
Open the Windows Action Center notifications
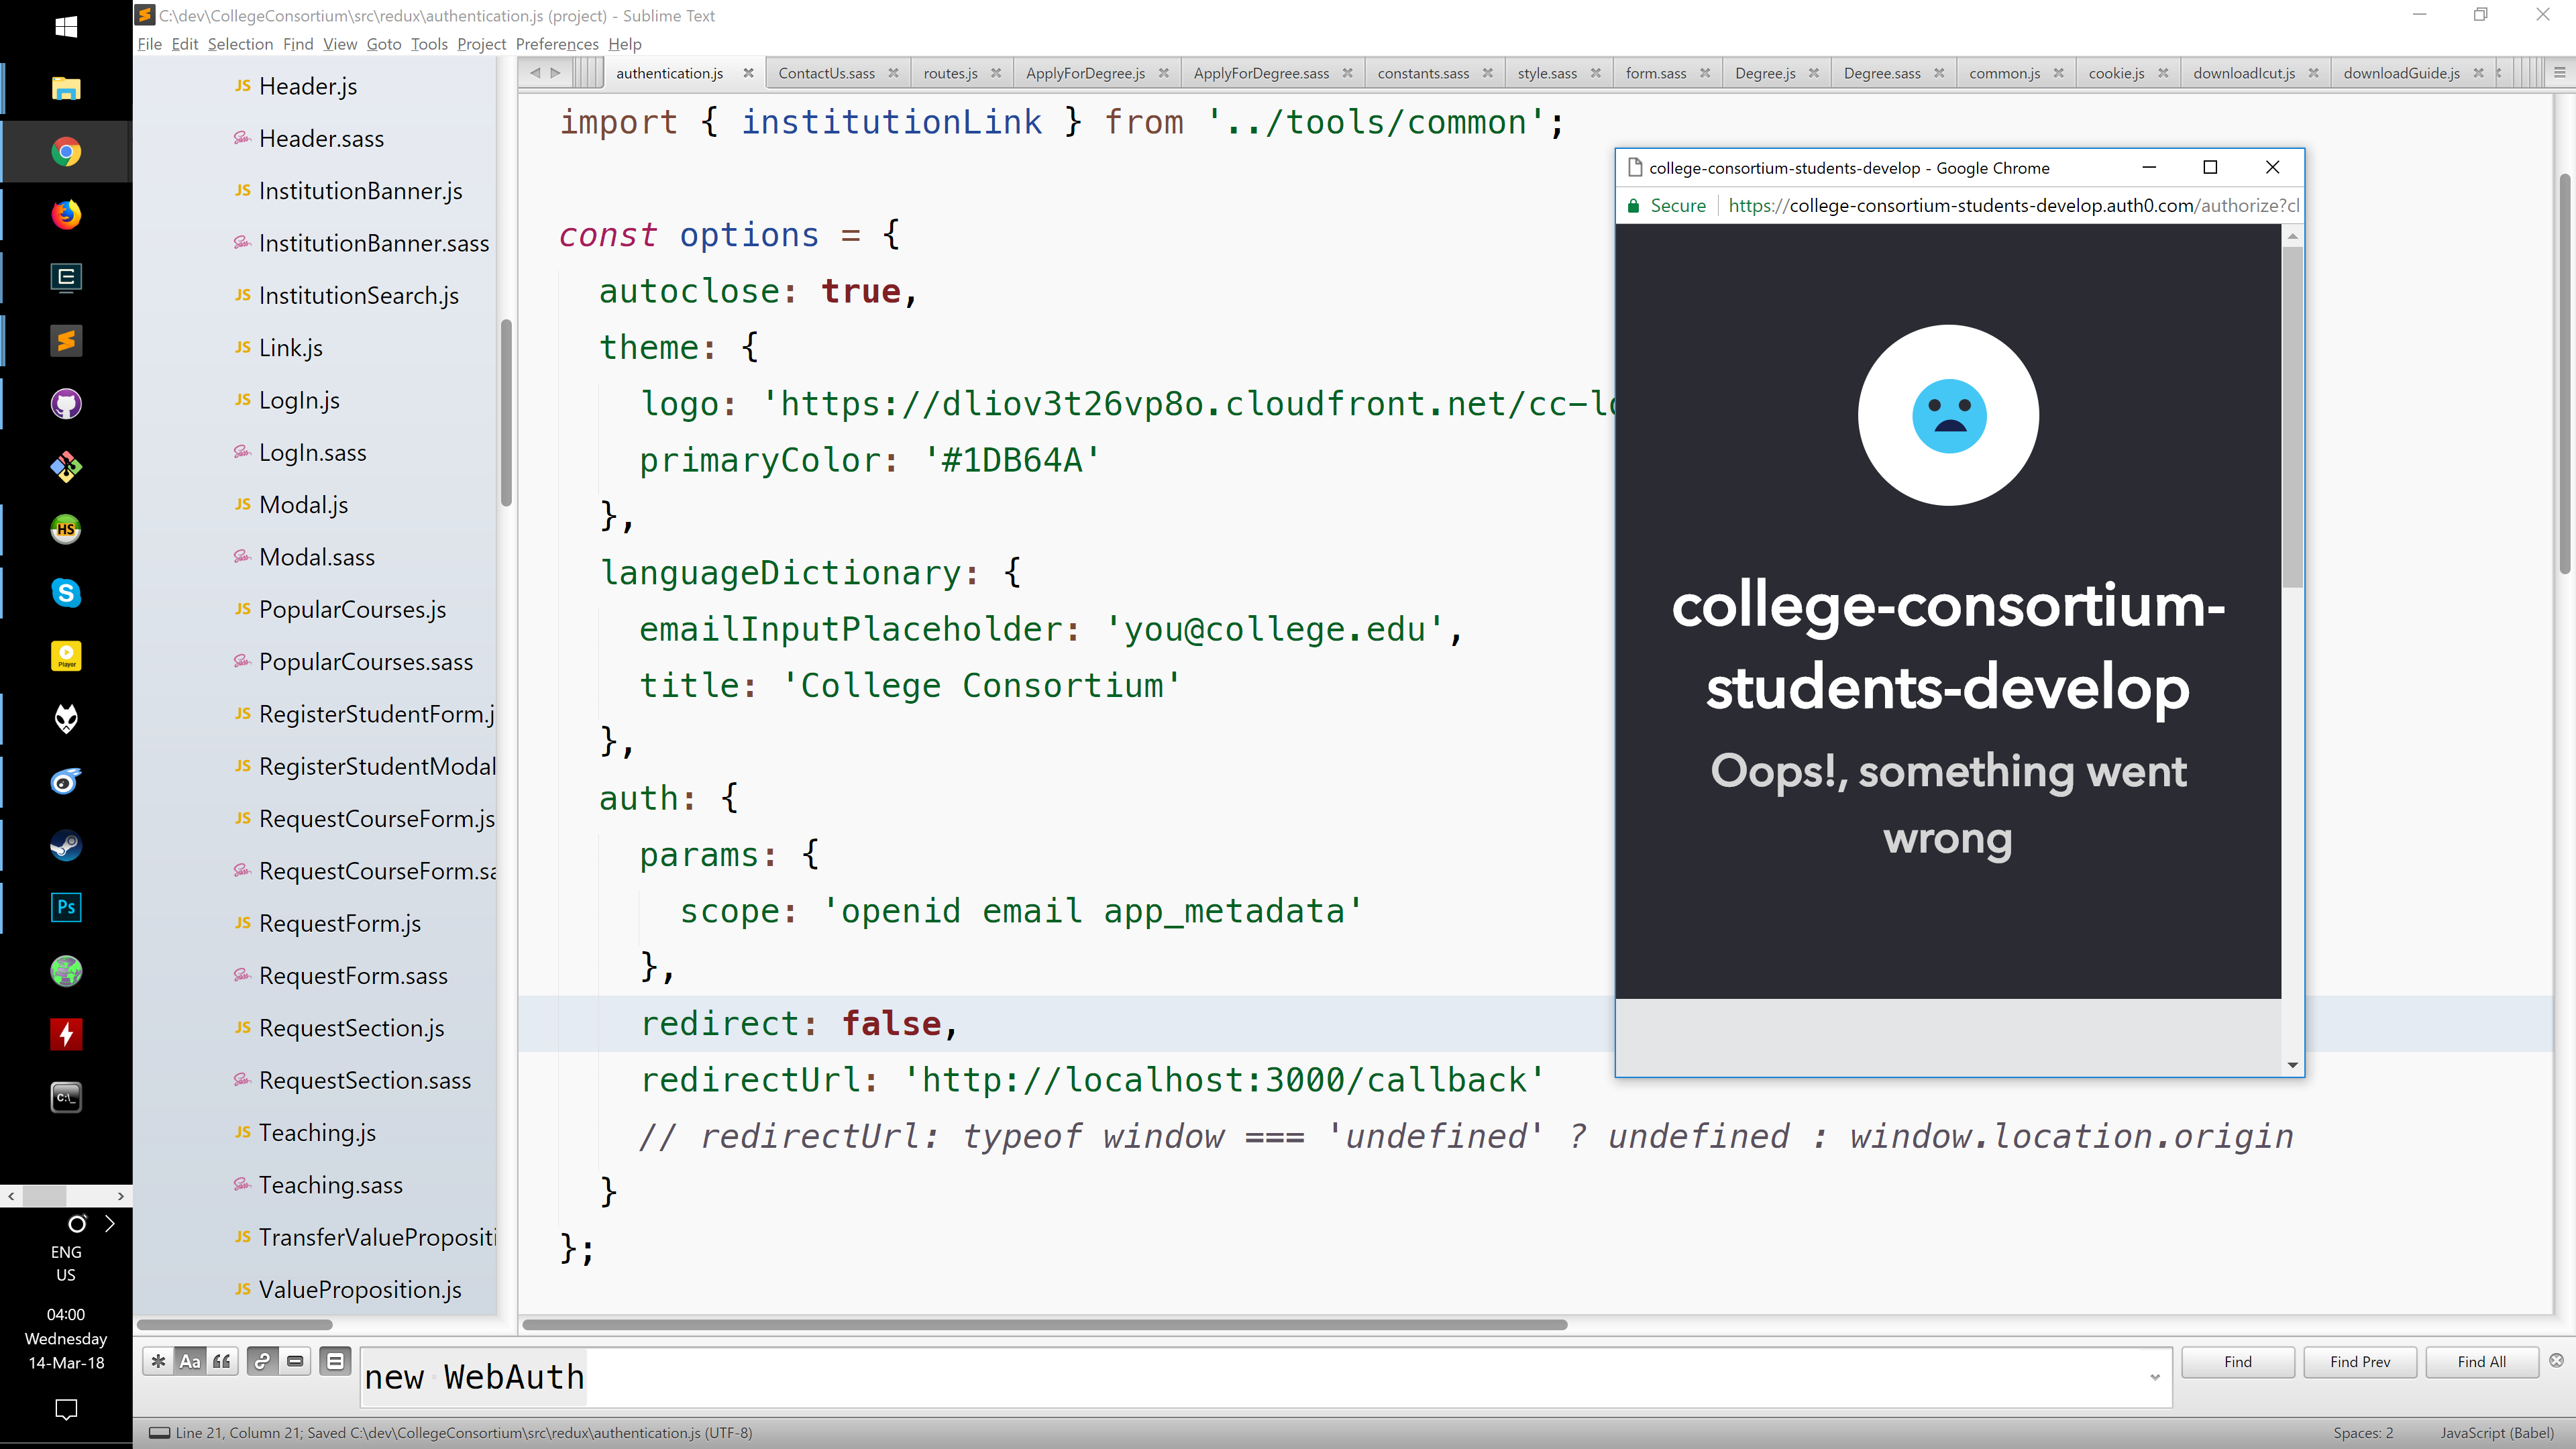coord(66,1409)
